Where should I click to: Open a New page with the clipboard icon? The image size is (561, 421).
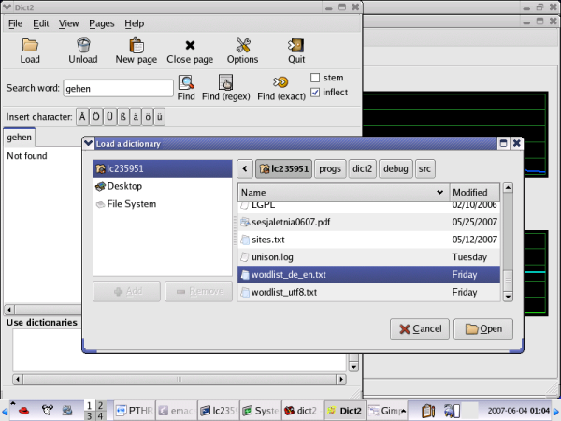pyautogui.click(x=137, y=46)
